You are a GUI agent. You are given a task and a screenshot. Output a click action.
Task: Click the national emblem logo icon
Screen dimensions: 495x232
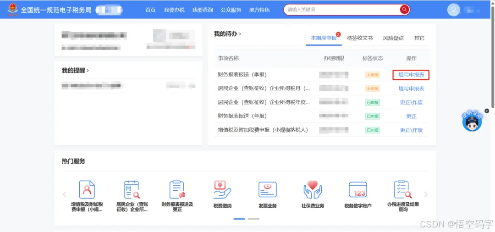(13, 10)
